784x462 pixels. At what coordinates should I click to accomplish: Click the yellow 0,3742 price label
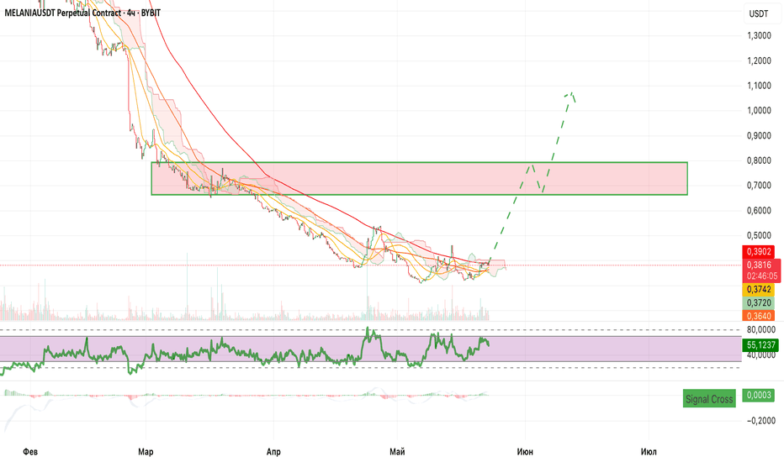click(759, 290)
